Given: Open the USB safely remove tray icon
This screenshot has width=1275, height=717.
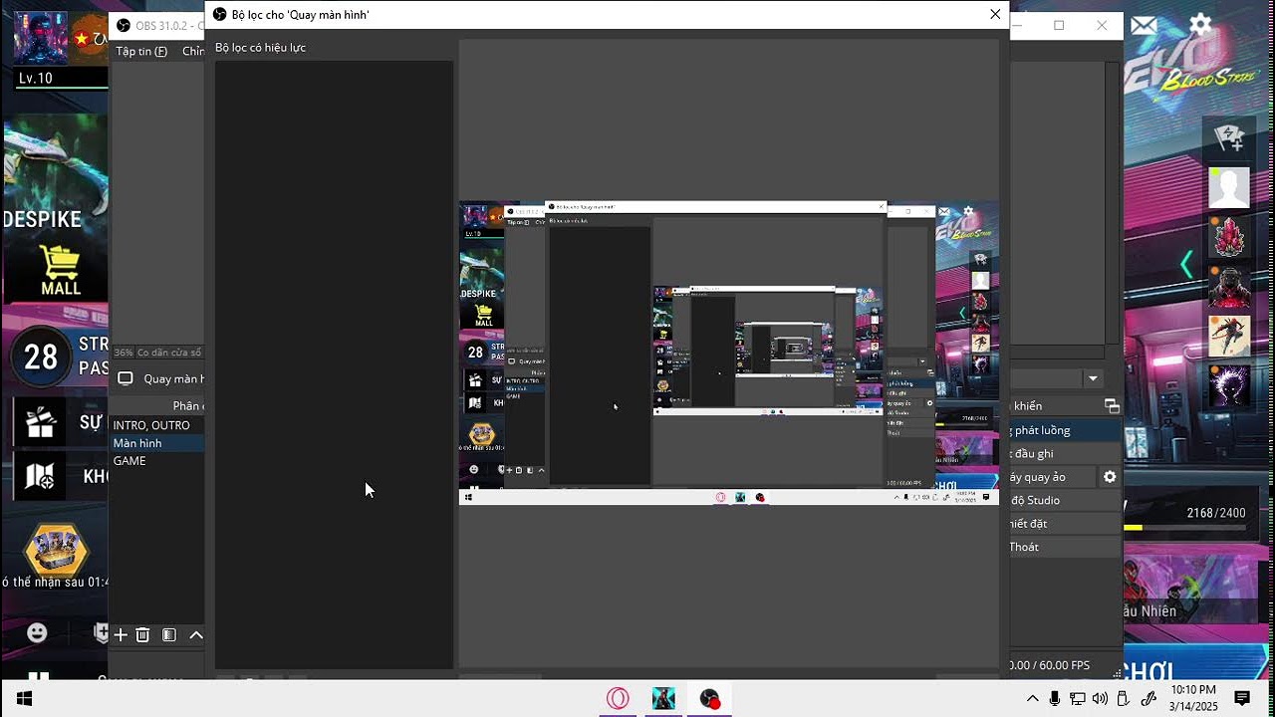Looking at the screenshot, I should [1124, 699].
